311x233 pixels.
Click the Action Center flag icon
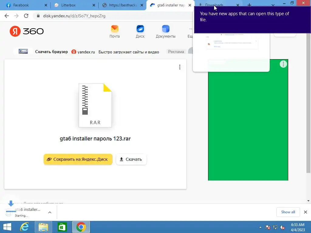(x=268, y=227)
